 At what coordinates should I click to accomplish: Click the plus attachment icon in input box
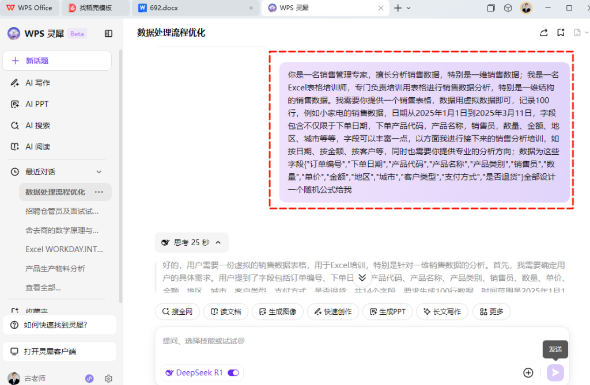coord(528,372)
